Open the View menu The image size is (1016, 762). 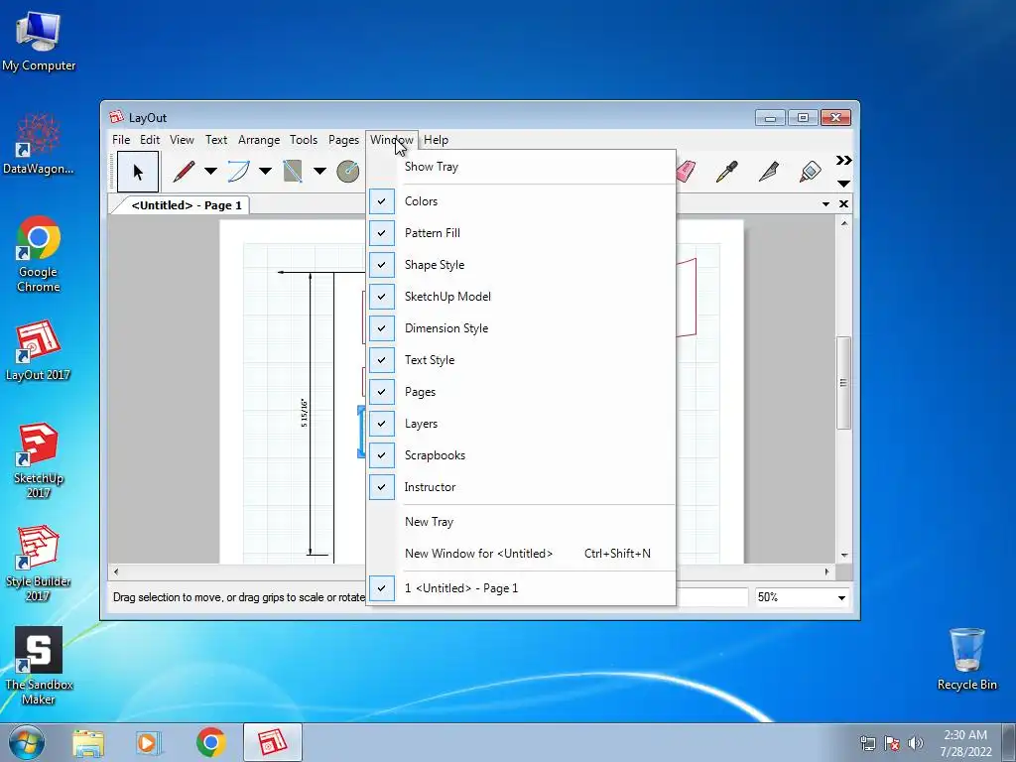pos(182,140)
